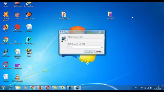Open the Fraps desktop shortcut
This screenshot has height=92, width=164.
coord(29,53)
